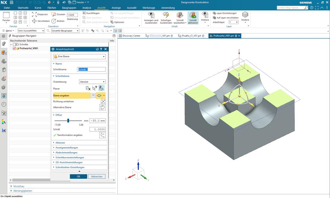The image size is (330, 198).
Task: Click the Schnitt aktivieren icon
Action: click(193, 16)
